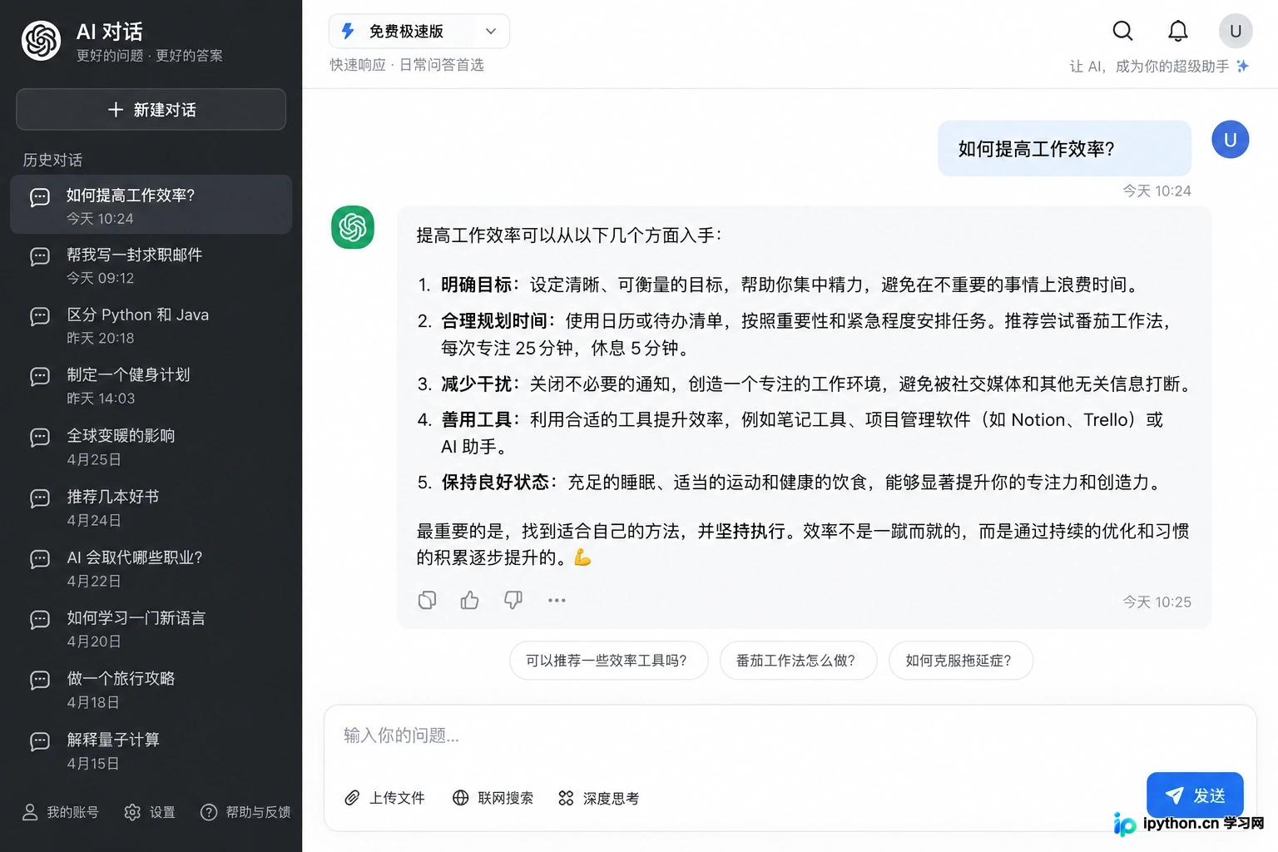This screenshot has height=852, width=1278.
Task: Click the paper plane icon in 发送
Action: point(1174,796)
